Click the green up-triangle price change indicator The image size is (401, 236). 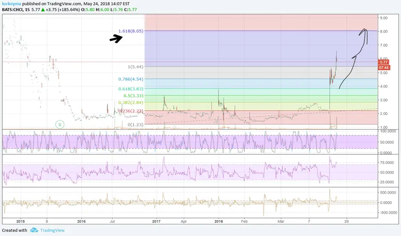pyautogui.click(x=43, y=10)
